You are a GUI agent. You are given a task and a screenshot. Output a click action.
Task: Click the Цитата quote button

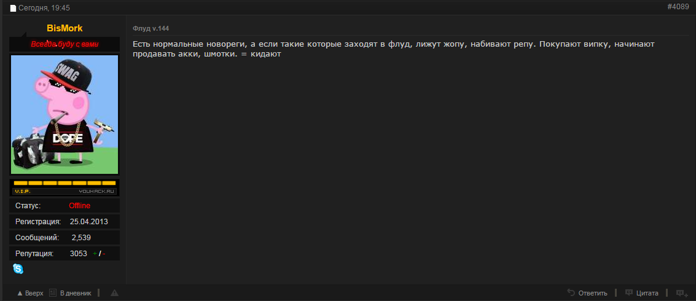pyautogui.click(x=647, y=293)
